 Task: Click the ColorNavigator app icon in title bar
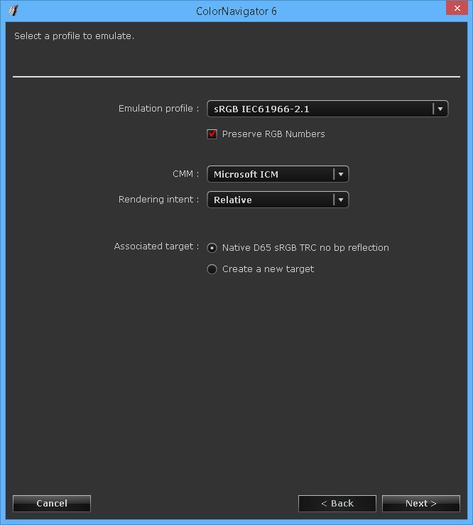pyautogui.click(x=13, y=11)
